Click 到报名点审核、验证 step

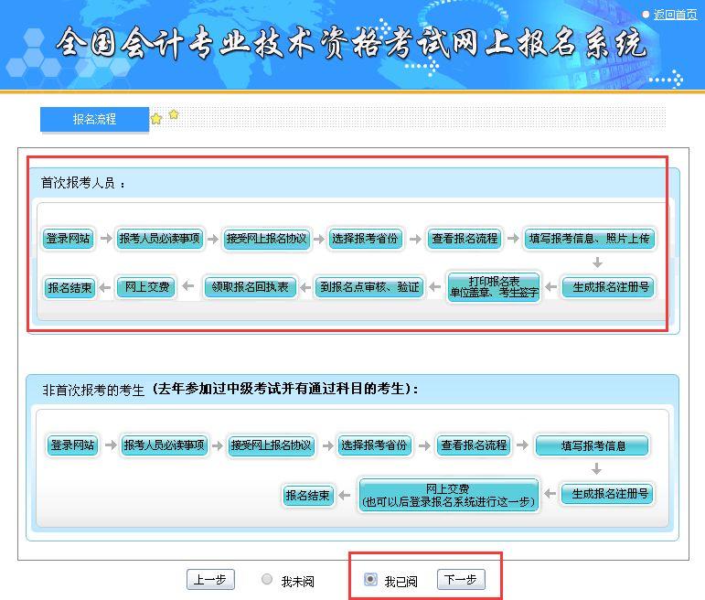(369, 287)
